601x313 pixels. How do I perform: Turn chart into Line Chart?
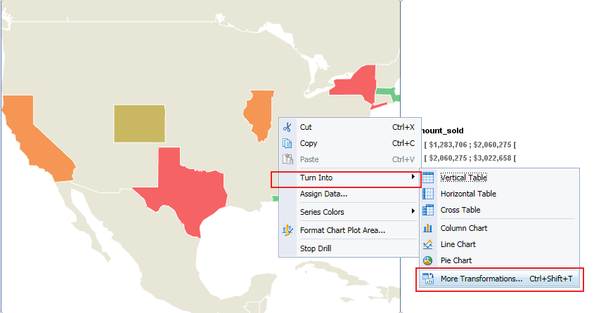(500, 244)
